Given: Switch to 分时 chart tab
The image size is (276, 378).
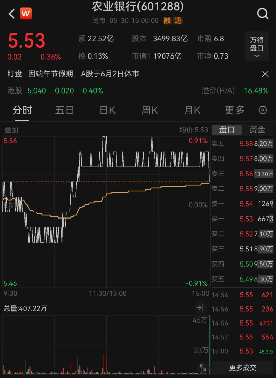Looking at the screenshot, I should [22, 110].
